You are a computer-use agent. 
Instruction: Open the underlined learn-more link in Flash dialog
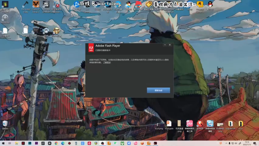tap(107, 62)
